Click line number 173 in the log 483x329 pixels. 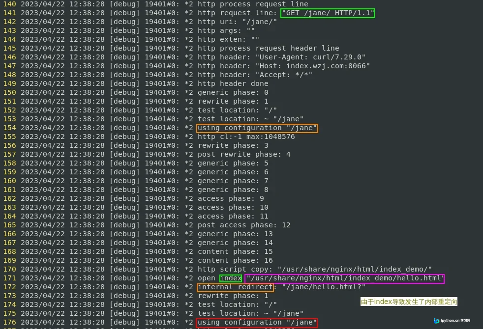pyautogui.click(x=9, y=296)
